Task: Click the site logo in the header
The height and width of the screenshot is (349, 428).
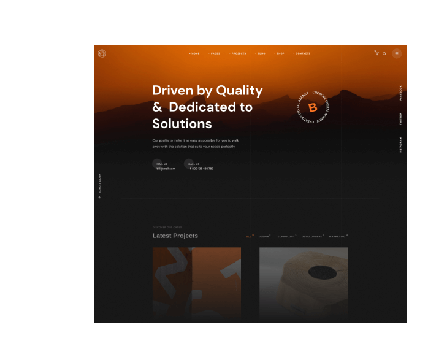Action: pyautogui.click(x=102, y=54)
